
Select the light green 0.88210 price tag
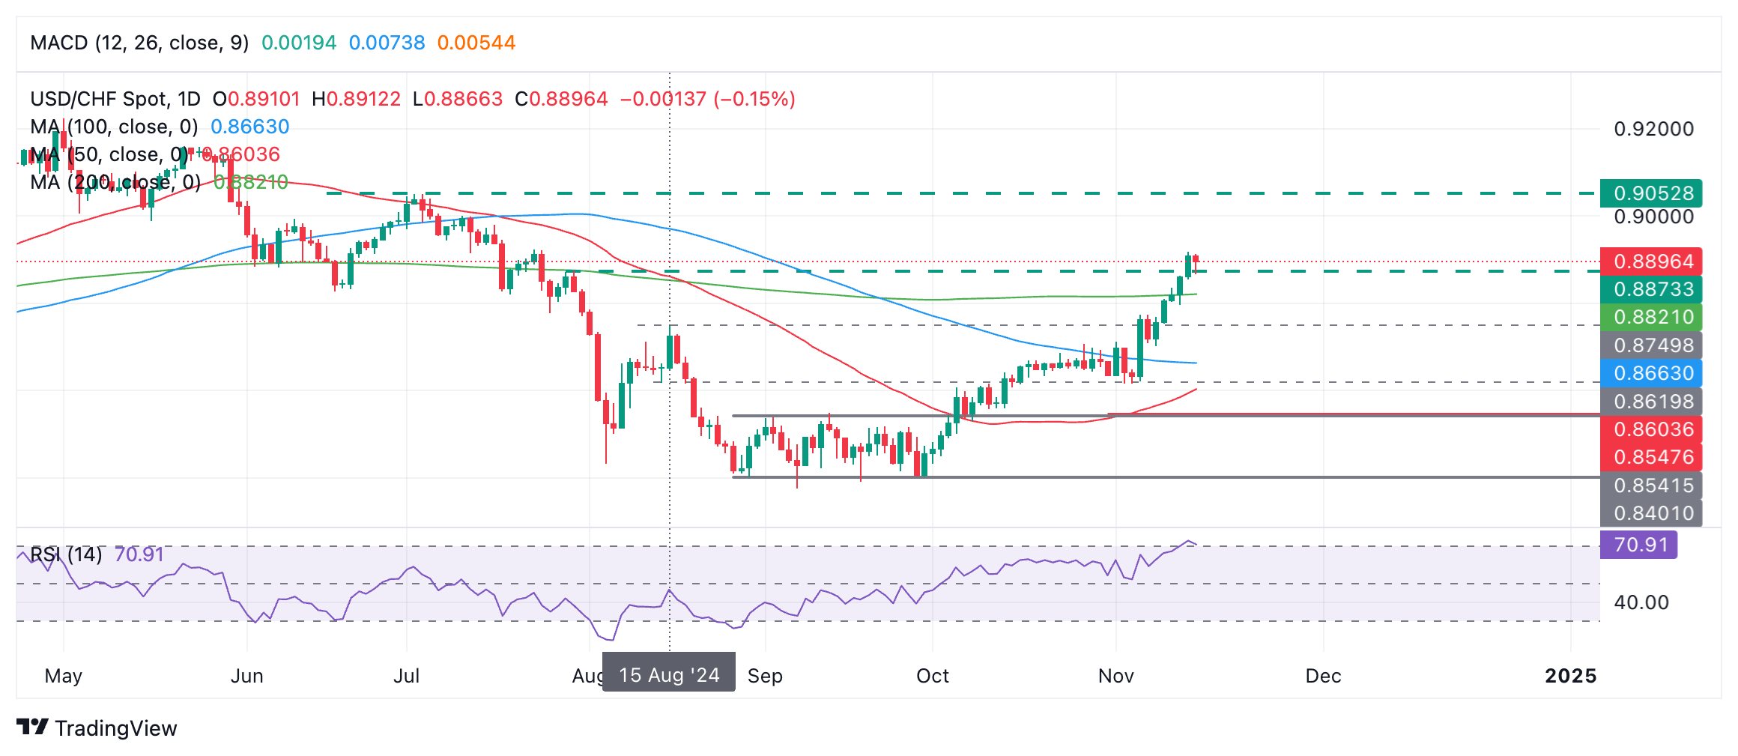[x=1652, y=317]
